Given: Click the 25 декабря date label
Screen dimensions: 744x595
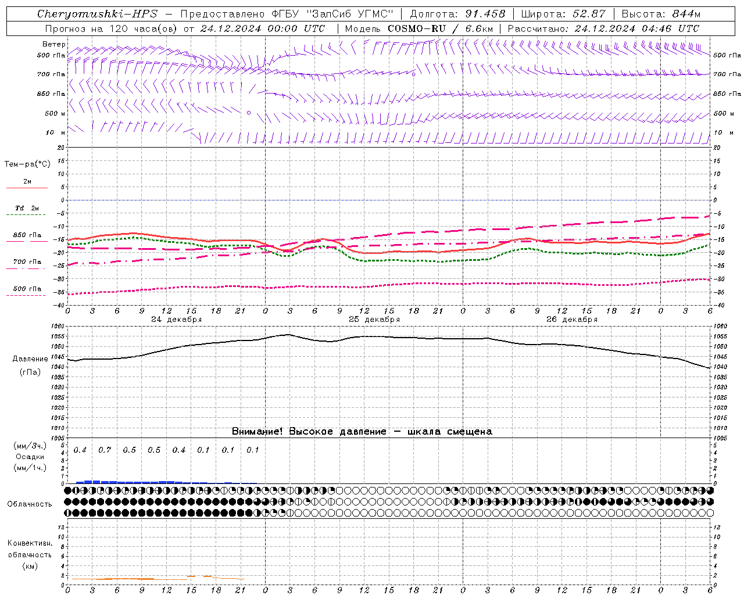Looking at the screenshot, I should [x=374, y=320].
